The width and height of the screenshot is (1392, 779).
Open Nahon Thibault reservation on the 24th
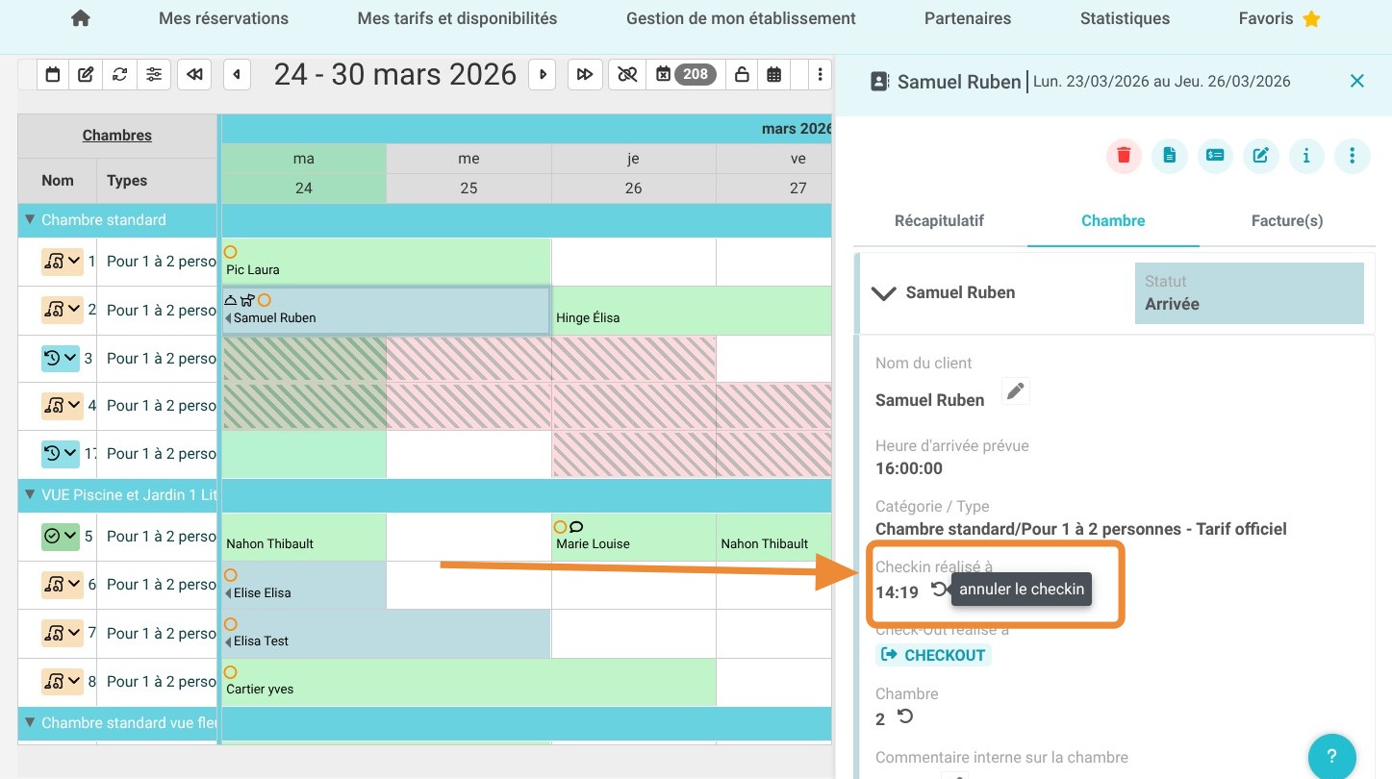point(304,537)
